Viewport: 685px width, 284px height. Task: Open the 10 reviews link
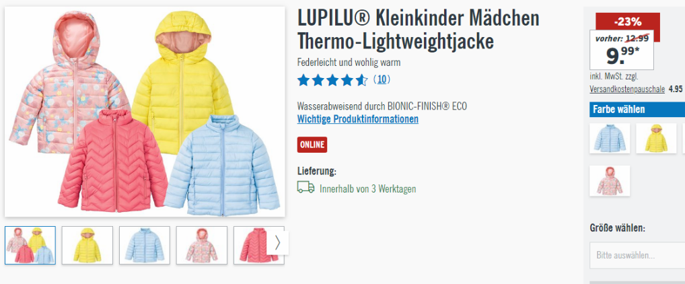(382, 79)
